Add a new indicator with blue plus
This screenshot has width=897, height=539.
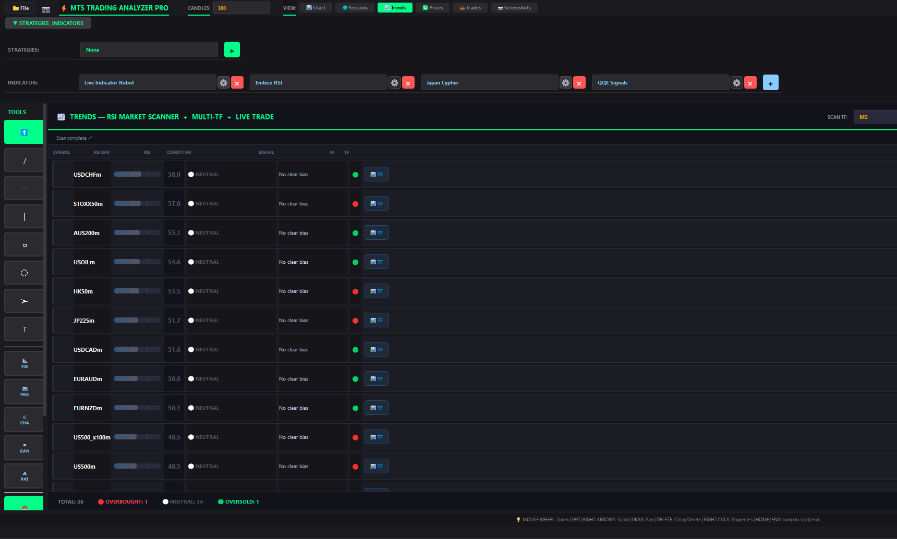point(770,83)
